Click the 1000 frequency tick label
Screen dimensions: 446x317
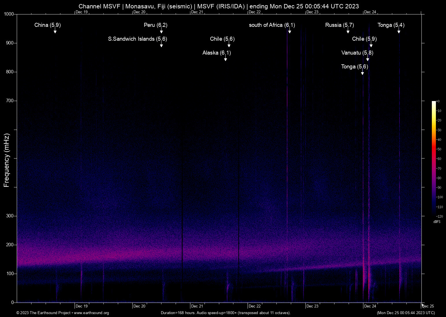pos(9,14)
